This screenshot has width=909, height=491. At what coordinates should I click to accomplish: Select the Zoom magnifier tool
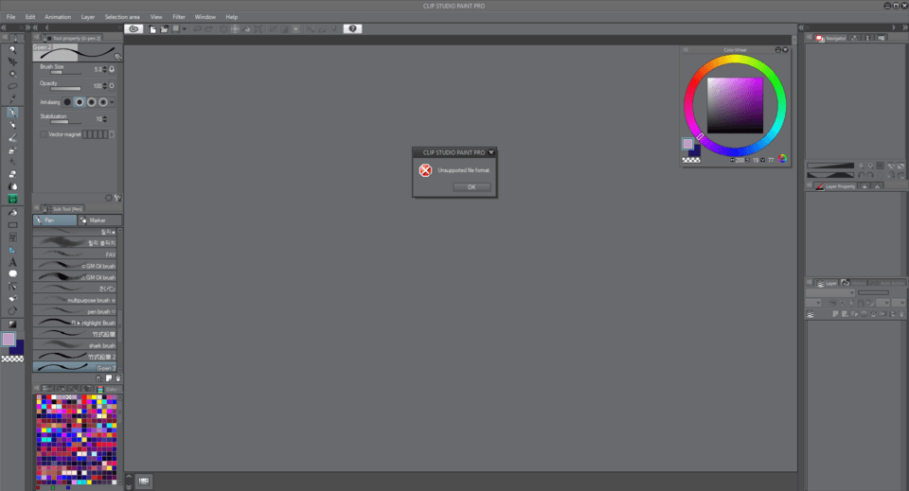pos(12,48)
